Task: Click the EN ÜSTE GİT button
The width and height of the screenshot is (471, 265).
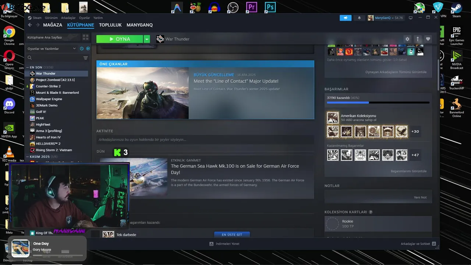Action: [232, 234]
